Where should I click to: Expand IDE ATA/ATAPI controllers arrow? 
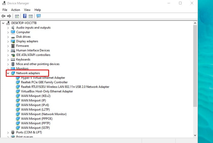click(x=8, y=55)
